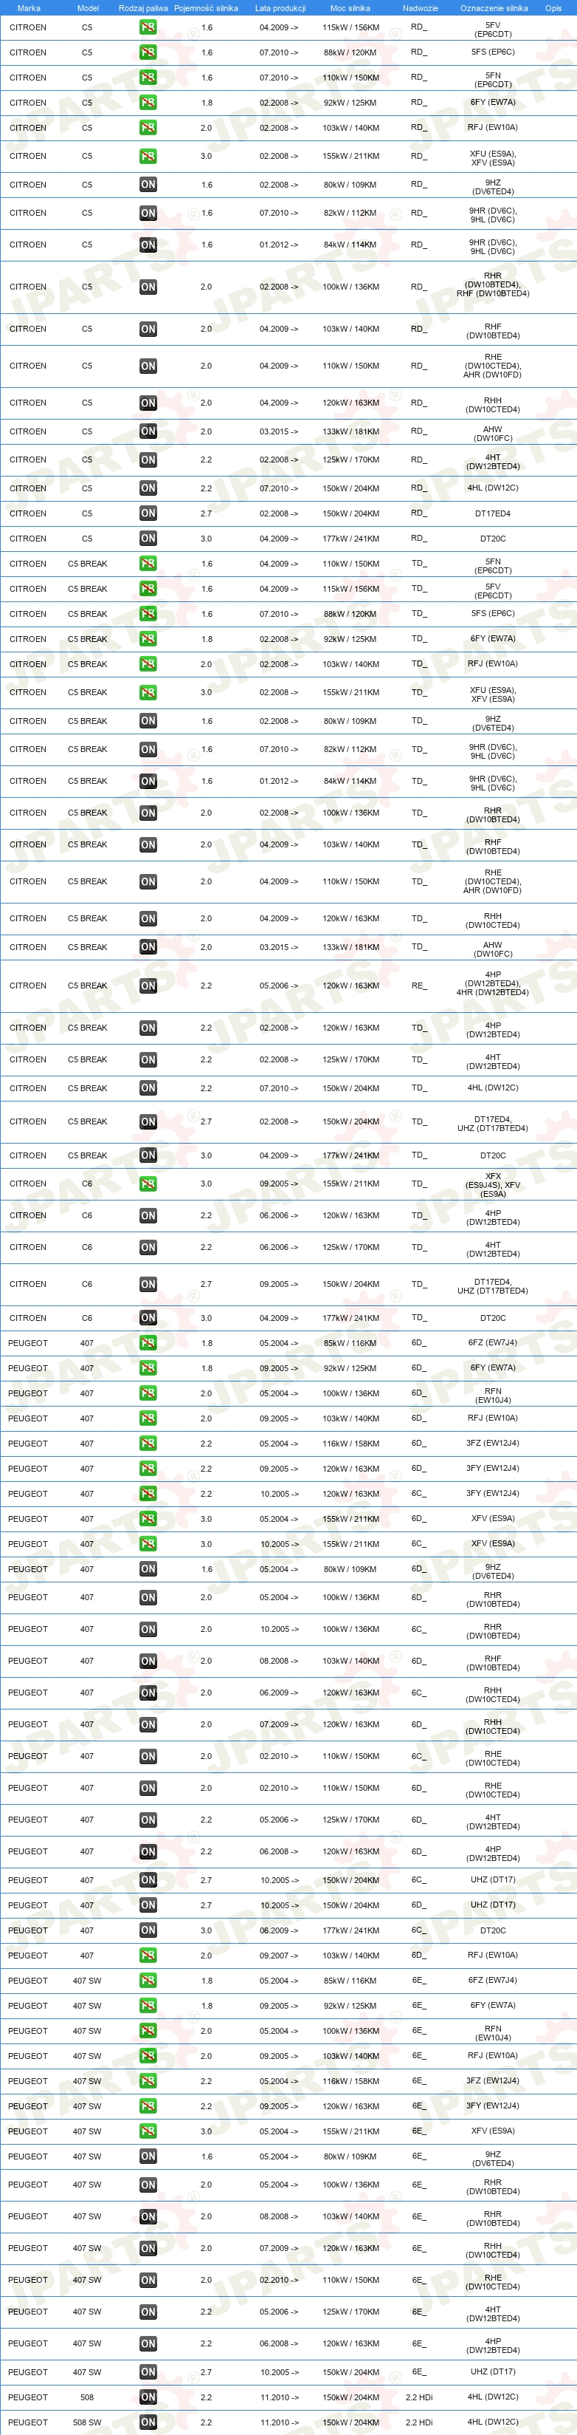Click 177kW / 241KM in C6 row
577x2435 pixels.
(350, 1319)
